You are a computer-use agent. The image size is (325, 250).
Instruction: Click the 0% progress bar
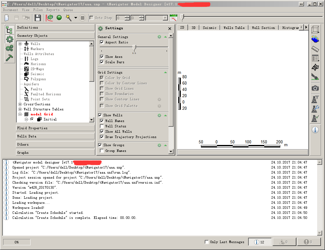pos(17,242)
